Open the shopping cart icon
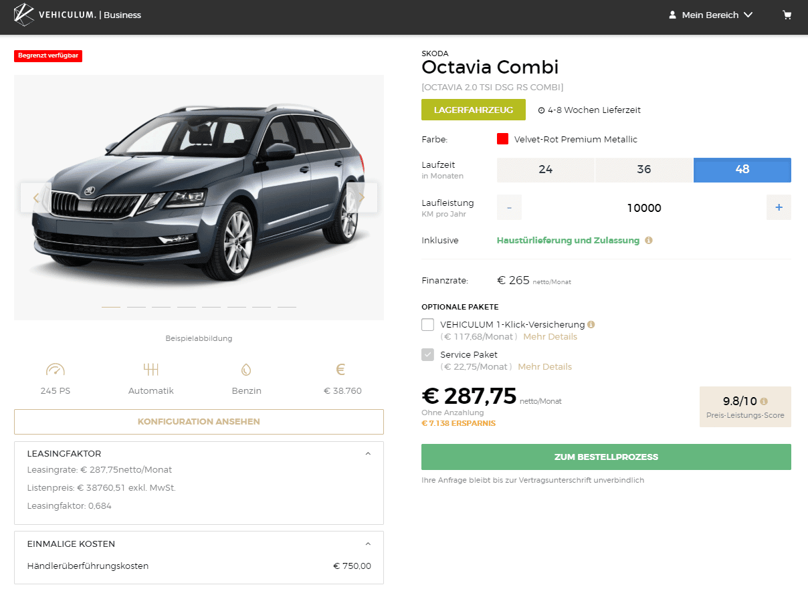Screen dimensions: 808x591 (x=787, y=15)
